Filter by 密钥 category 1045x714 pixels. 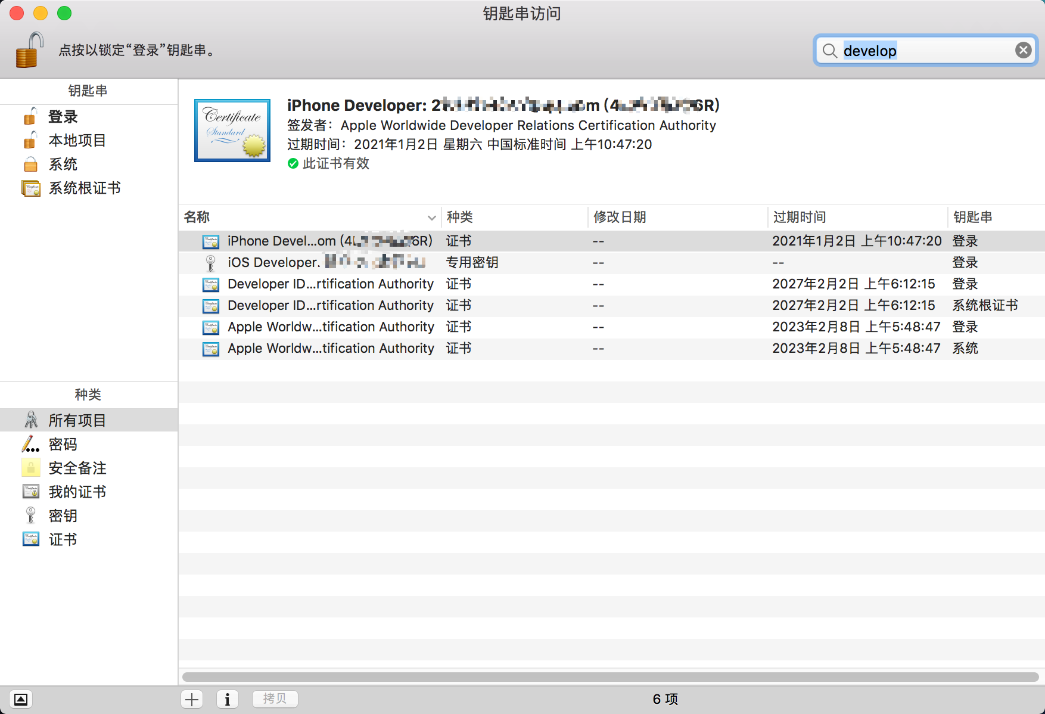63,516
